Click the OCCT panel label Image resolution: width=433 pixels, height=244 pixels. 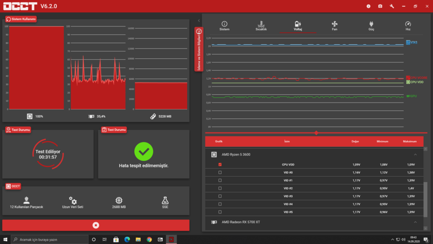click(x=13, y=186)
